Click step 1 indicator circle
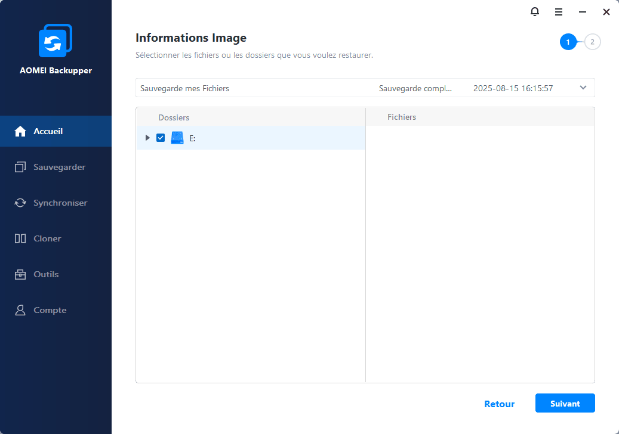Viewport: 619px width, 434px height. (x=568, y=42)
